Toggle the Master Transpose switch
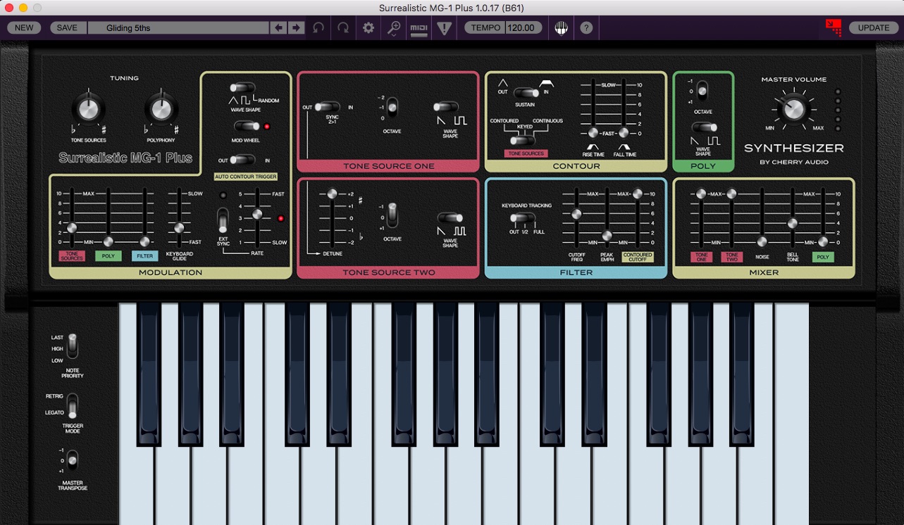The width and height of the screenshot is (904, 525). [72, 461]
